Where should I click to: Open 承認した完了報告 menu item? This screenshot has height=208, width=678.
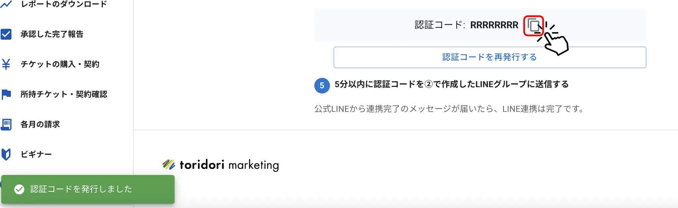pyautogui.click(x=52, y=34)
